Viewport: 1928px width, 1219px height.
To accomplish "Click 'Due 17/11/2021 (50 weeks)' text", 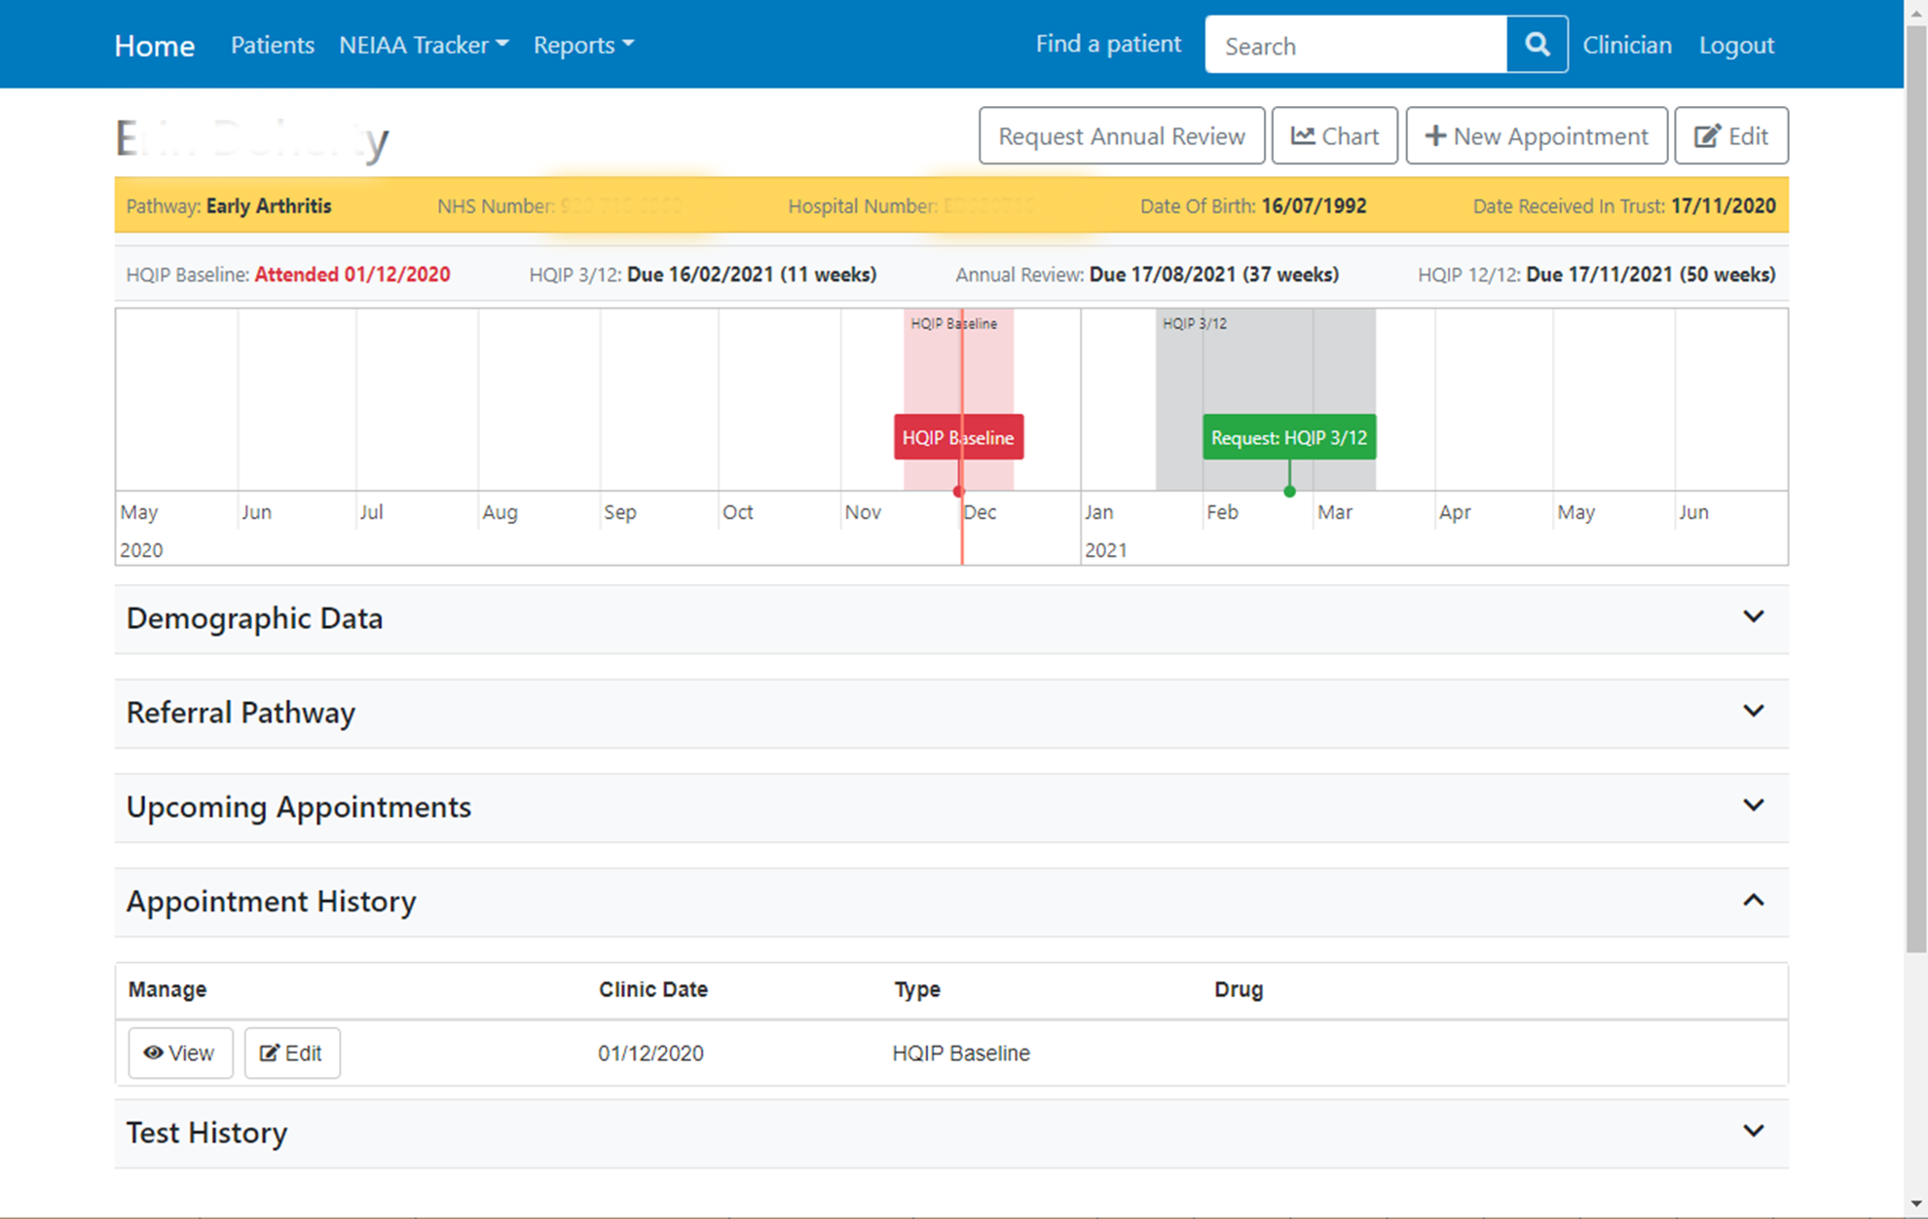I will (x=1650, y=275).
